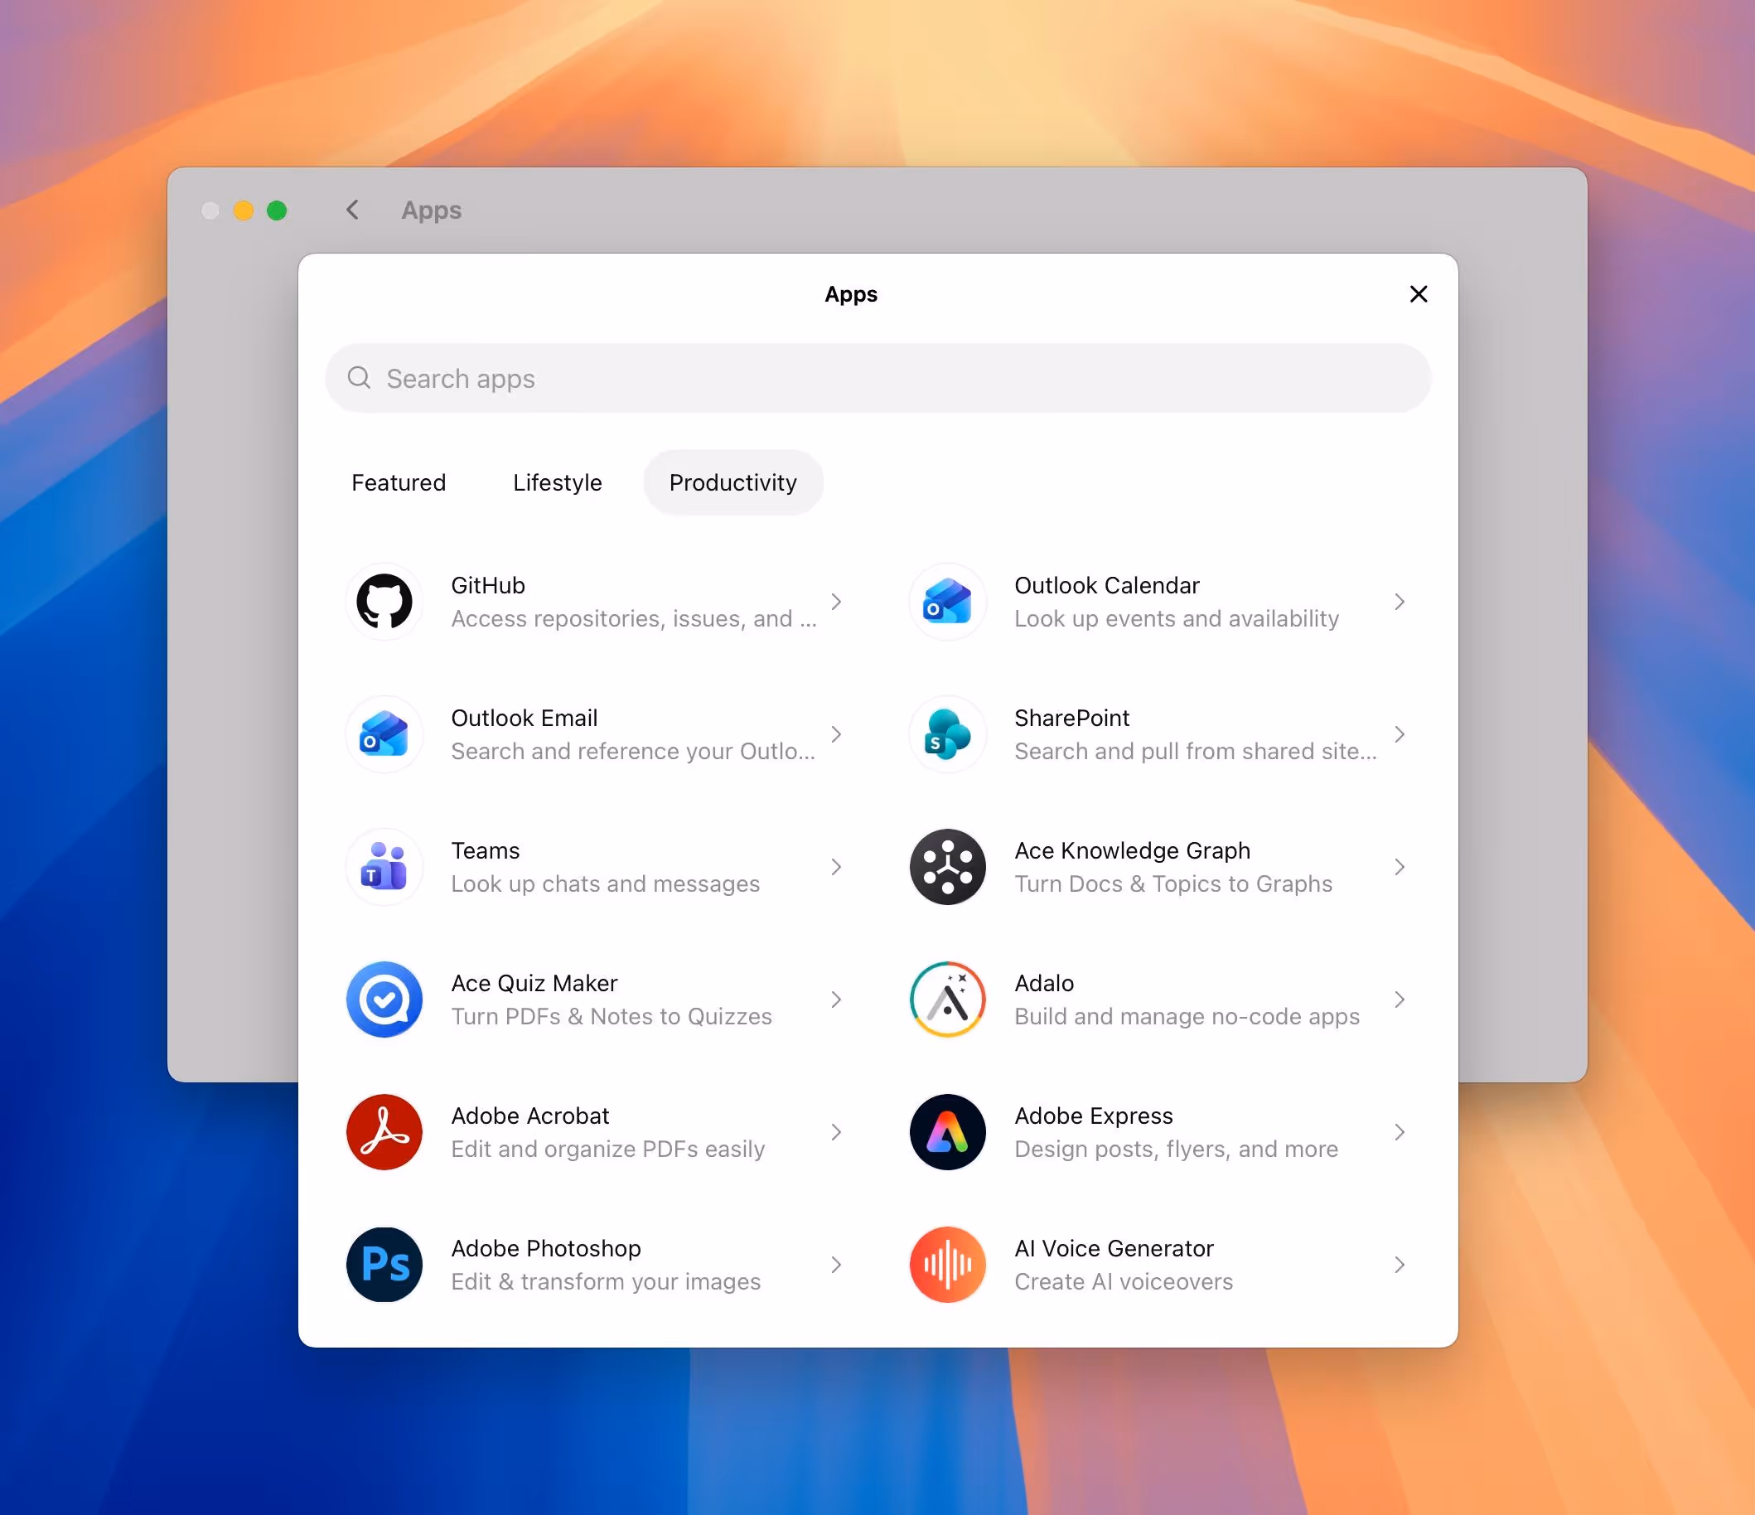
Task: Click the Teams app title
Action: tap(486, 850)
